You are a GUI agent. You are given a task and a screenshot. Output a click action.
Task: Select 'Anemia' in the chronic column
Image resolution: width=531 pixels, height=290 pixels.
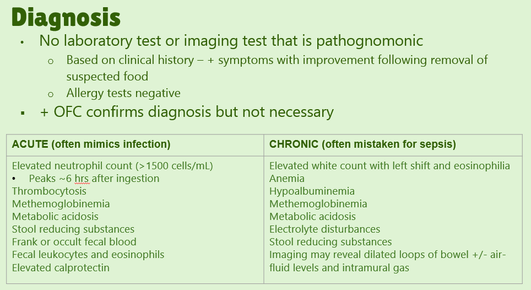click(286, 179)
